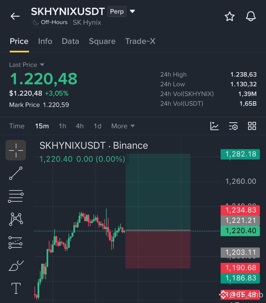Tap the 24h Vol(USDT) value 1,65B

248,104
